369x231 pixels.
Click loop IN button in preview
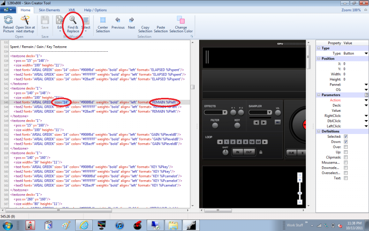(238, 152)
